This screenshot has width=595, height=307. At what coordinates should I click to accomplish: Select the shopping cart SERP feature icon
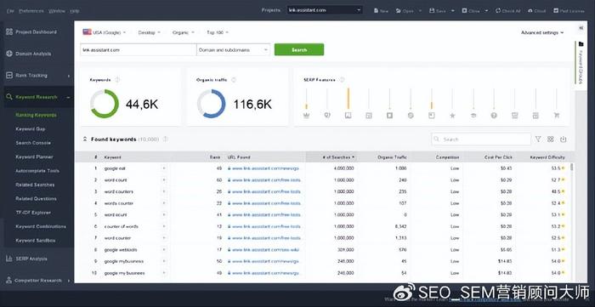[x=556, y=116]
